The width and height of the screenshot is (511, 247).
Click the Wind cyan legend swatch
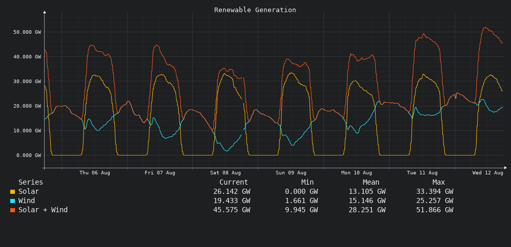coord(13,201)
